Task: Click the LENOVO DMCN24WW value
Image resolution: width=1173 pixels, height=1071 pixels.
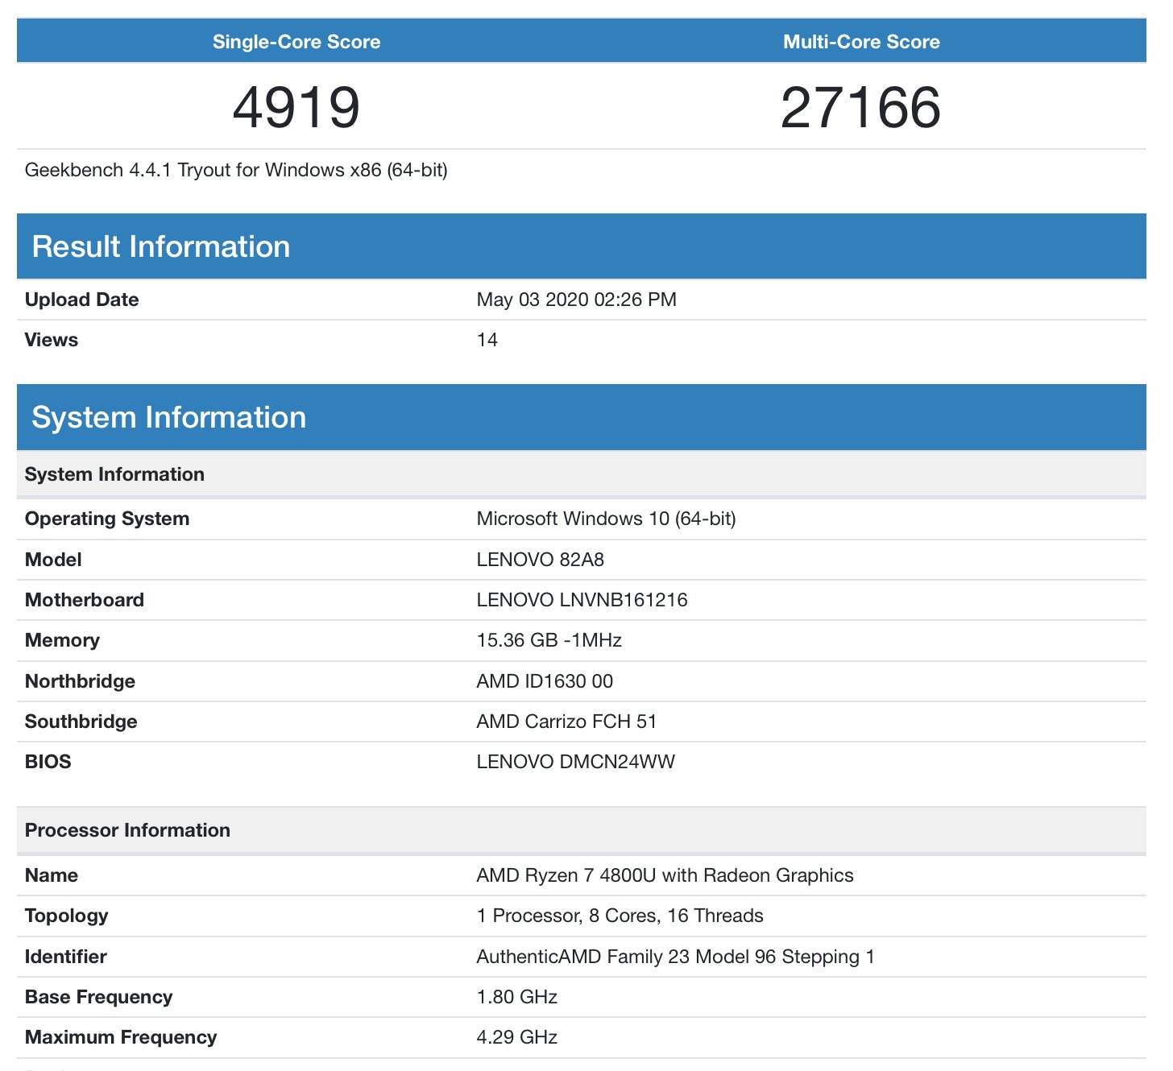Action: click(575, 762)
